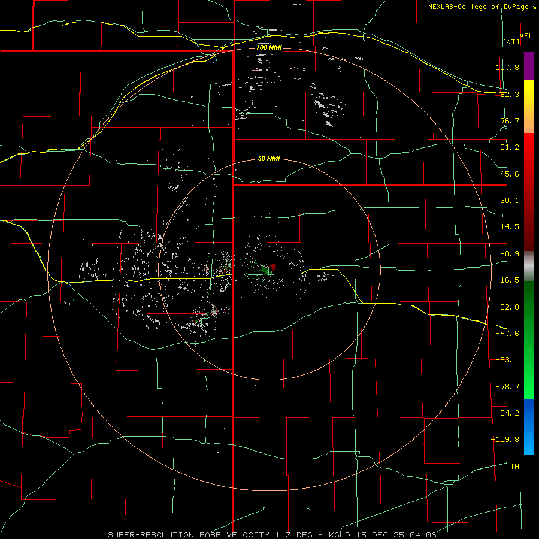Click the blue segment of the color bar

click(x=529, y=427)
